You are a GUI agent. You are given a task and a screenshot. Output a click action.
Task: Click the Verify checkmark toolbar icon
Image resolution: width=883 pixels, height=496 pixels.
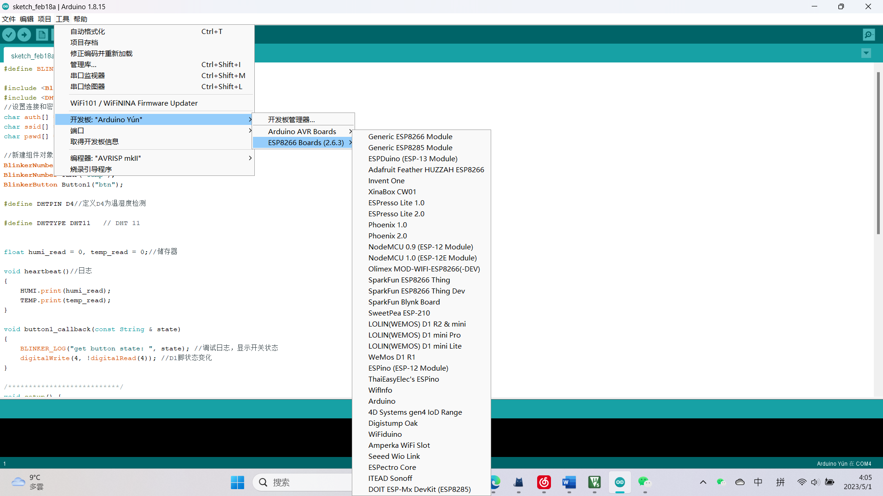point(9,34)
